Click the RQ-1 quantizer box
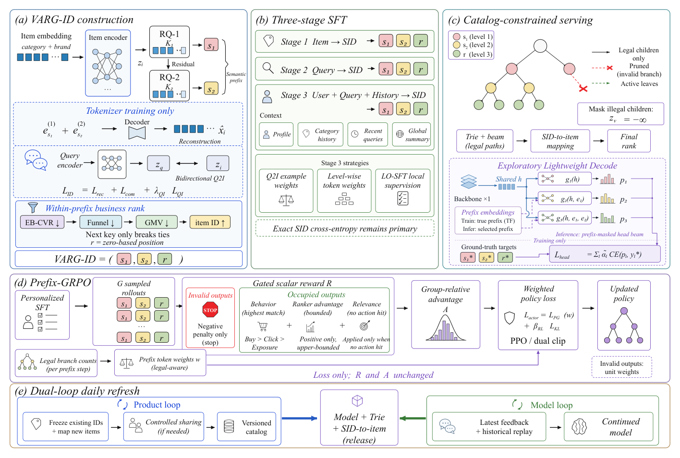The width and height of the screenshot is (680, 458). [x=170, y=42]
